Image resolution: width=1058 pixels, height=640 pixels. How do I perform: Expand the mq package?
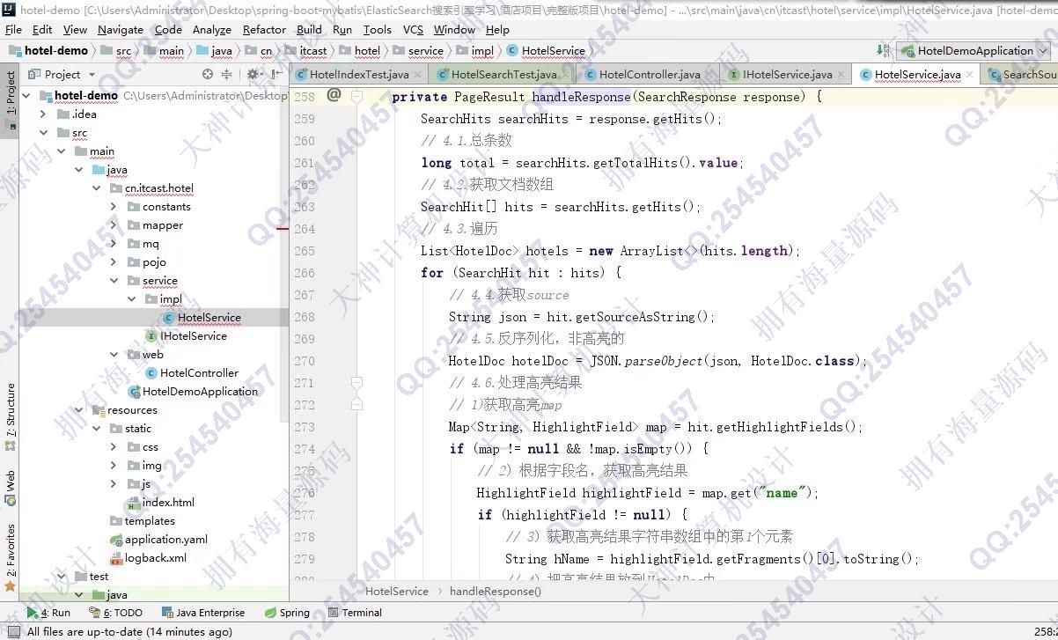coord(114,244)
